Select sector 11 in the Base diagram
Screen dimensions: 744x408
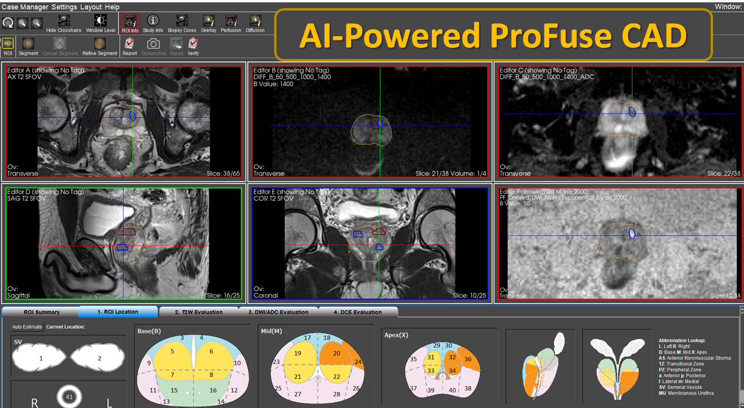tap(153, 390)
